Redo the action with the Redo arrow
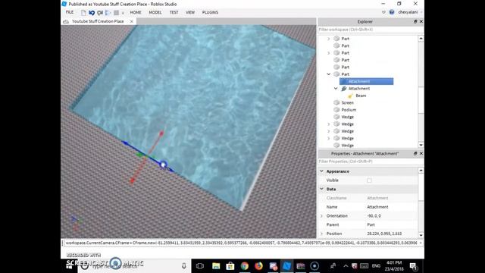Screen dimensions: 485x273 pyautogui.click(x=100, y=13)
